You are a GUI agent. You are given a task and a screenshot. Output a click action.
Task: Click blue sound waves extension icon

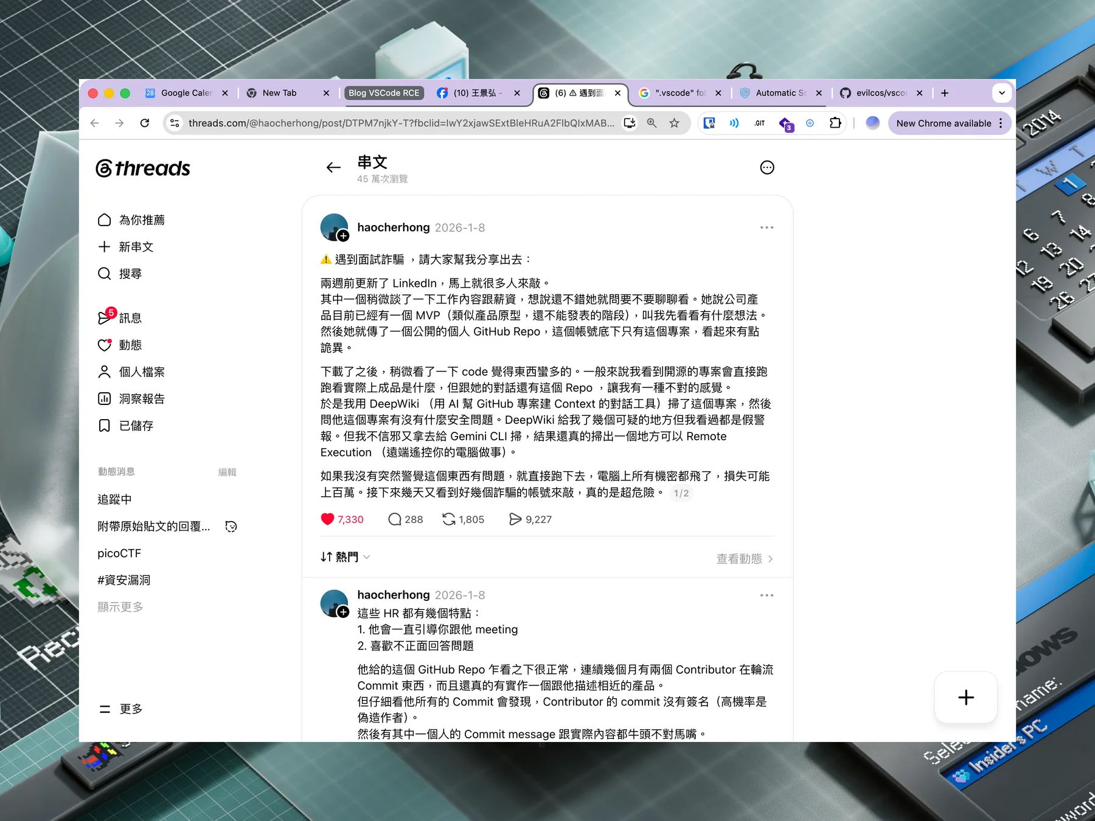pos(734,123)
